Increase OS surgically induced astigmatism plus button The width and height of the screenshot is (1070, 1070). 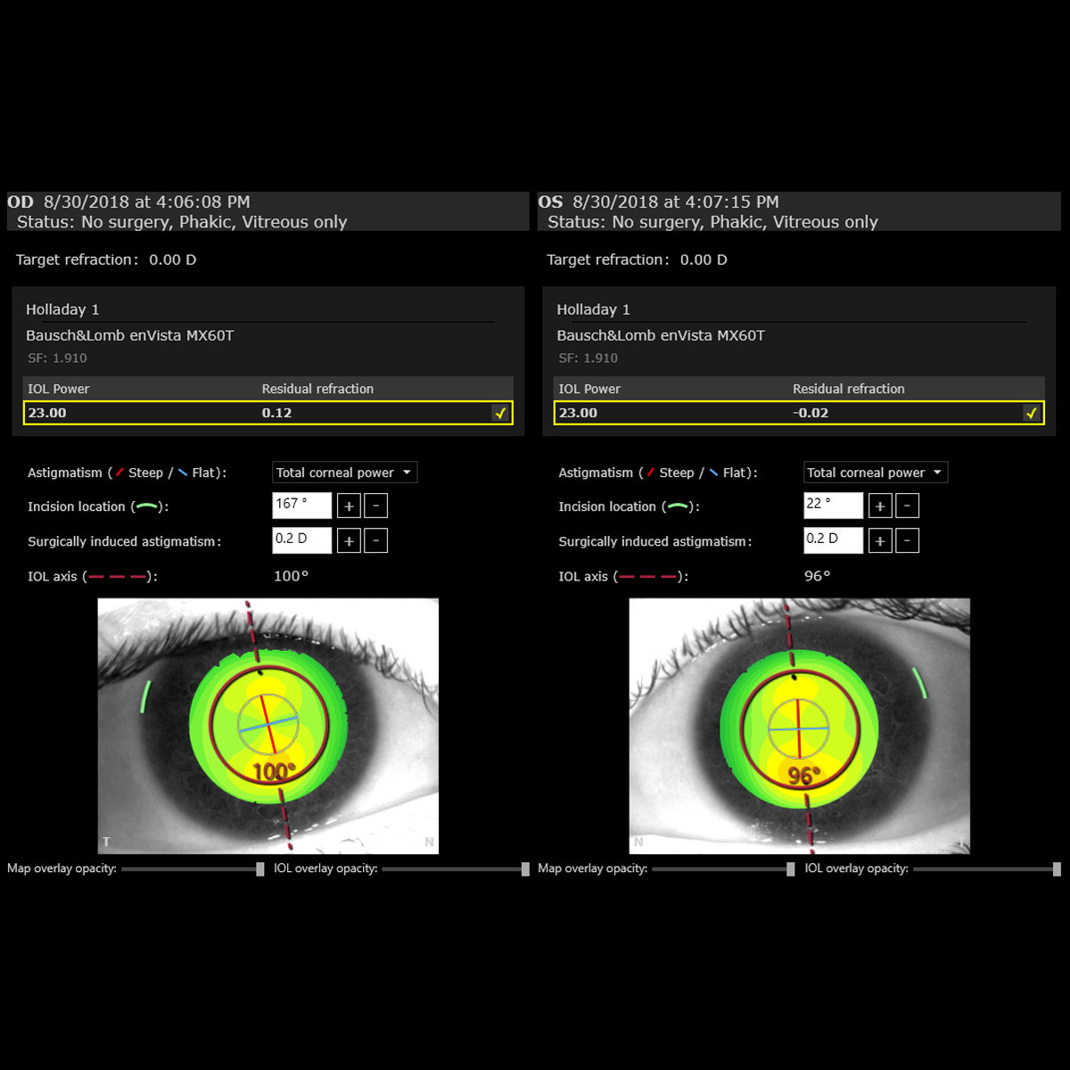click(880, 541)
